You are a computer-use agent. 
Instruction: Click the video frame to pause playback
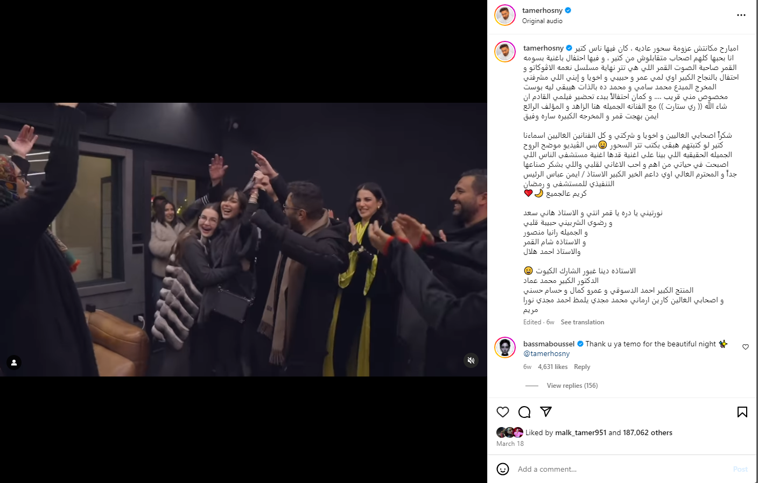tap(243, 239)
